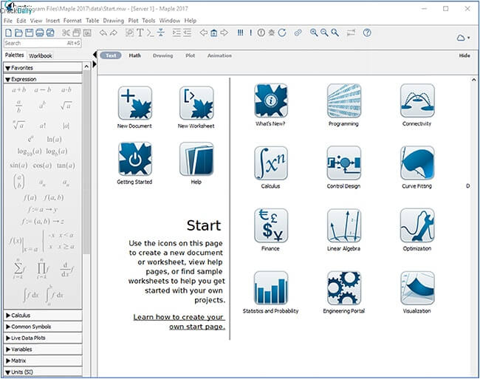Switch input mode to Text
Screen dimensions: 480x379
tap(111, 55)
